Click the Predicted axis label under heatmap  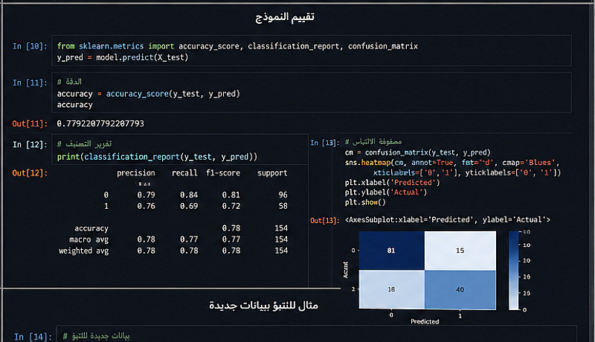coord(425,323)
